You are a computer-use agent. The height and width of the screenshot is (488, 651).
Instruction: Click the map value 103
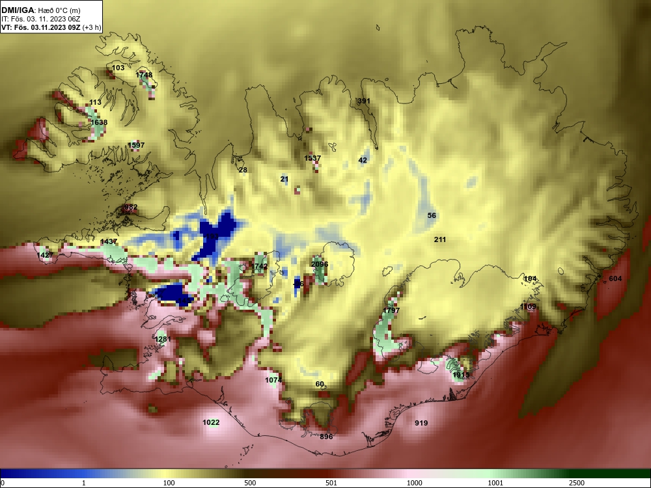(x=118, y=68)
